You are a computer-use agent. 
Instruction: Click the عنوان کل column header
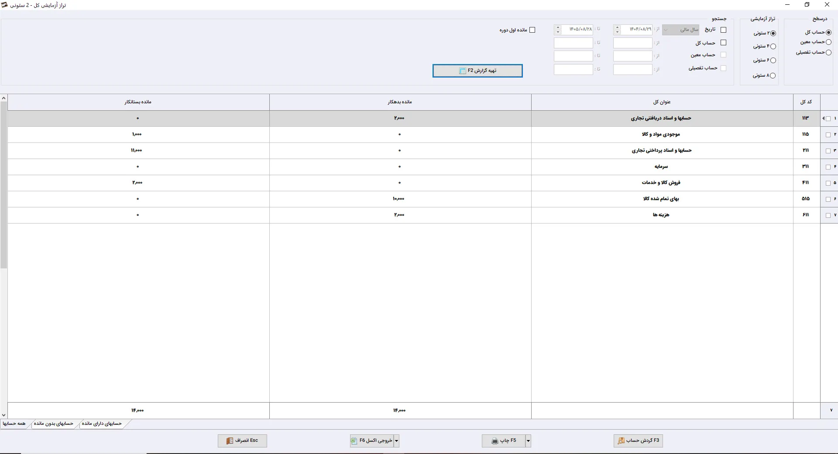click(x=662, y=102)
